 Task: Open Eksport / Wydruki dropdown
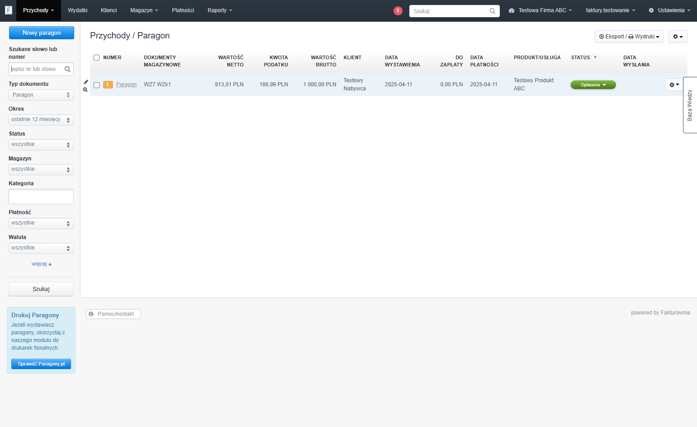pyautogui.click(x=629, y=37)
